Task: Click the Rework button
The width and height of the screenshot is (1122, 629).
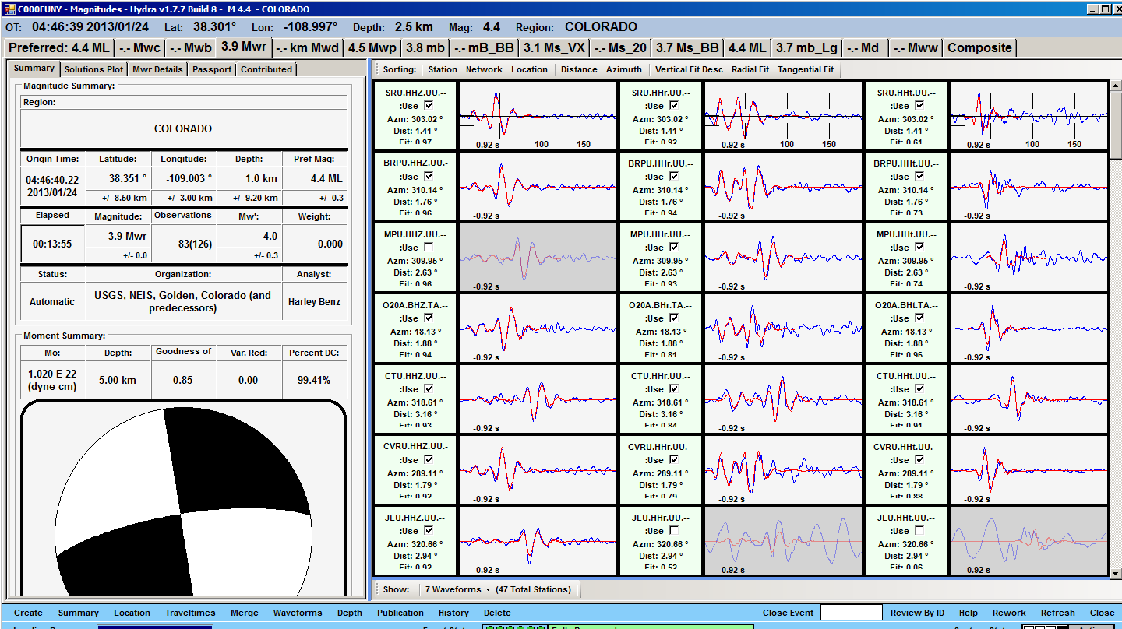Action: coord(1009,613)
